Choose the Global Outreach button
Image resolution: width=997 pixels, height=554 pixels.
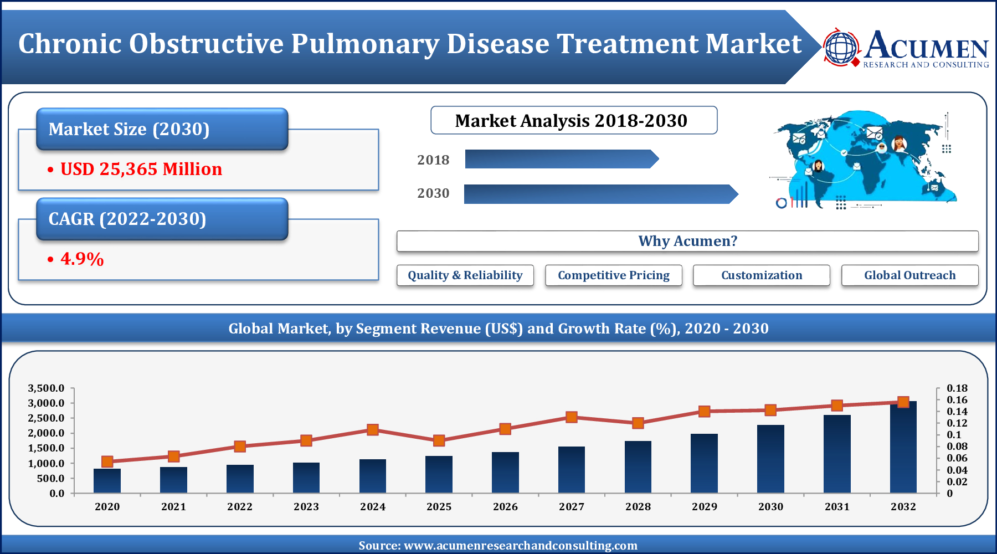909,275
